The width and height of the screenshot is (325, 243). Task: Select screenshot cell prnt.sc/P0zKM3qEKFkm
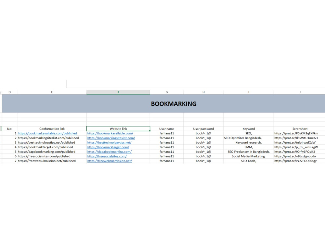[x=299, y=133]
